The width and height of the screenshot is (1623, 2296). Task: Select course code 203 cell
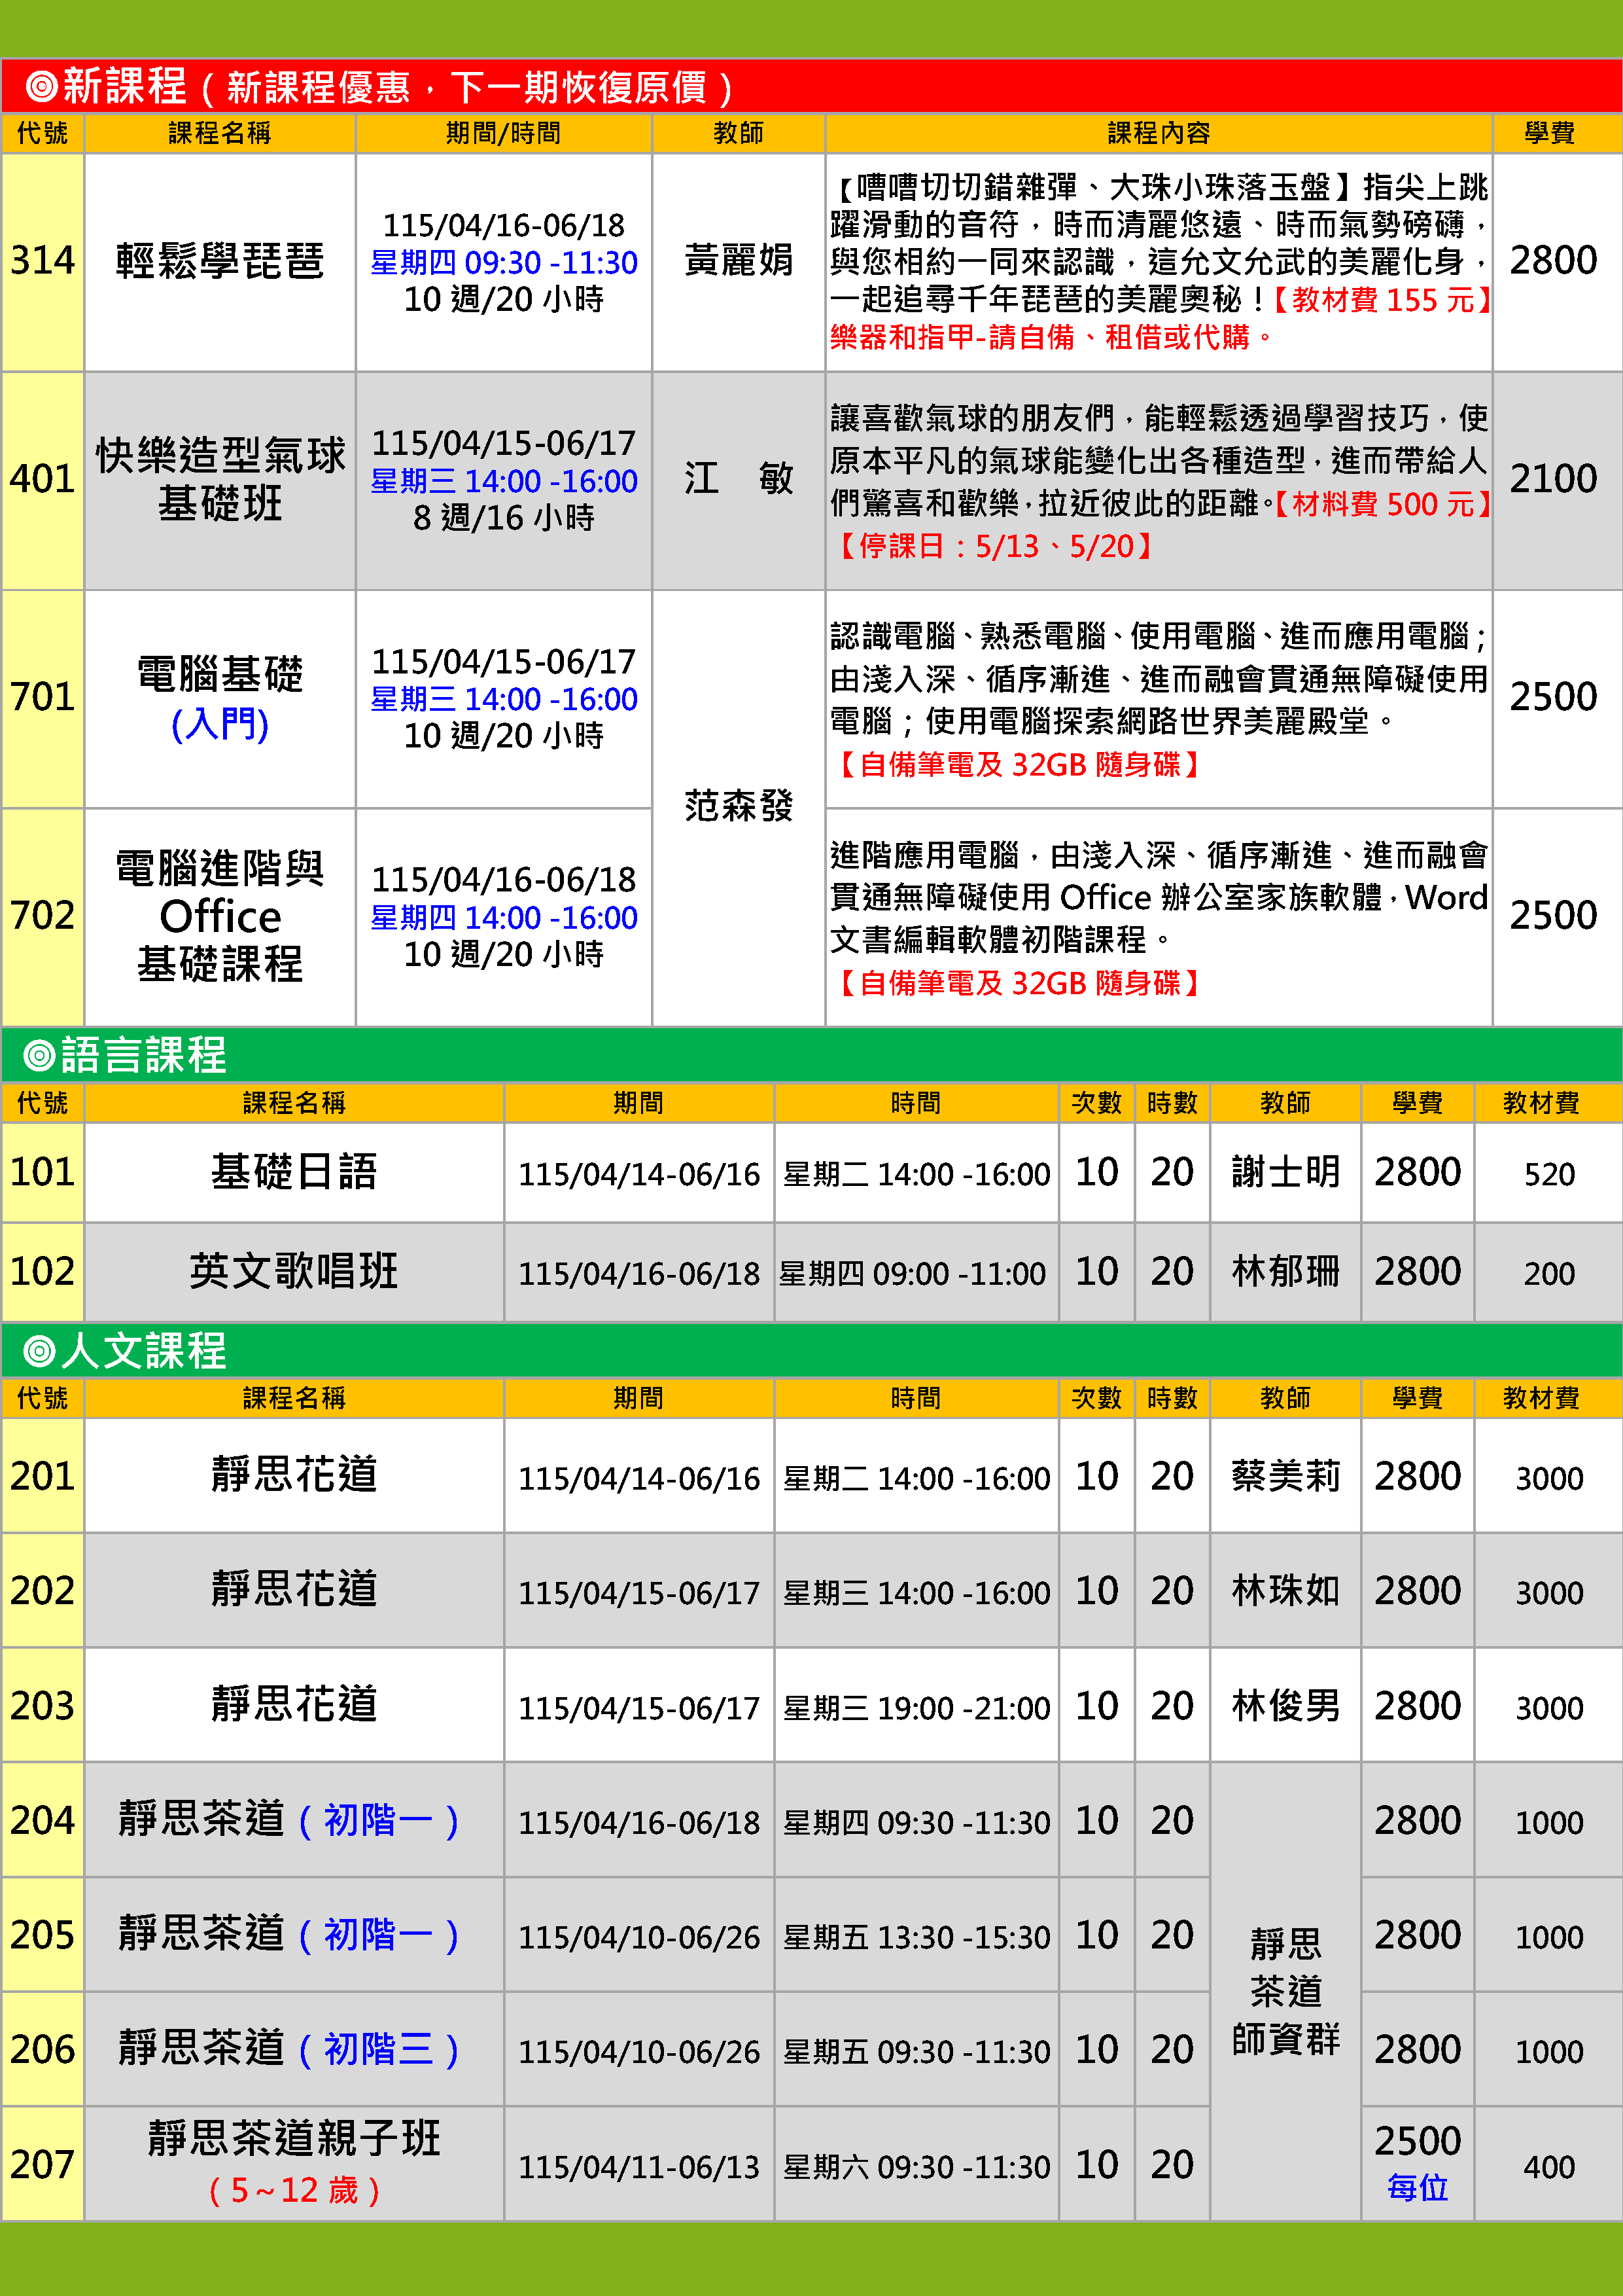43,1705
